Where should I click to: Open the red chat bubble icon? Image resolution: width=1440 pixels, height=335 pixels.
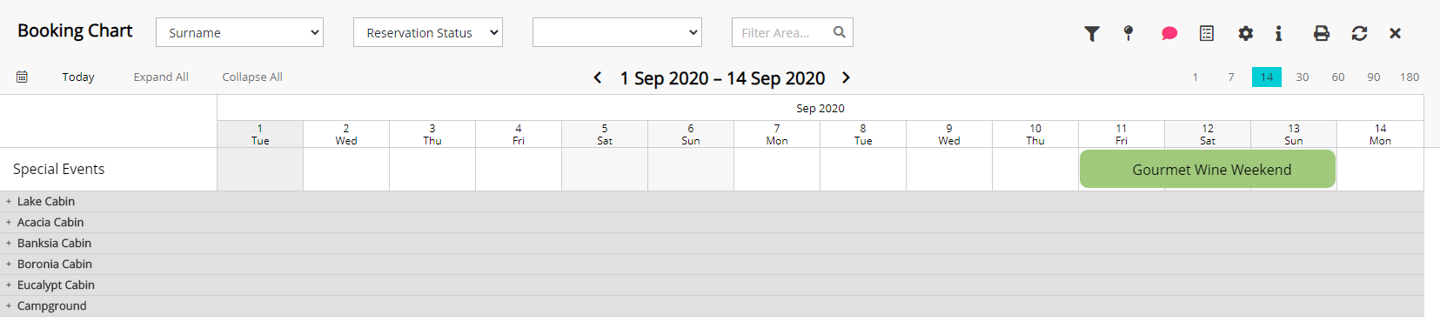pyautogui.click(x=1169, y=33)
